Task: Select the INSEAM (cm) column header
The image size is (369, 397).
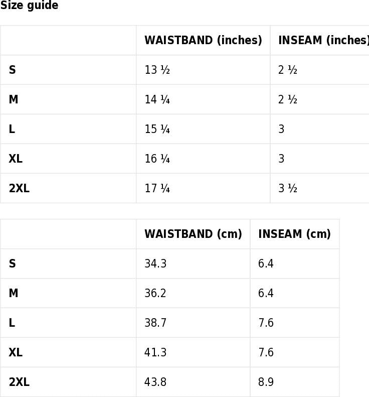Action: point(294,234)
